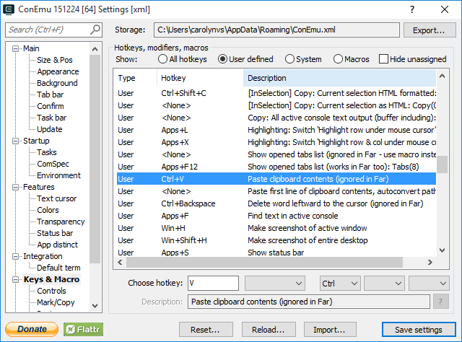The image size is (462, 342).
Task: Open Appearance settings page
Action: (58, 71)
